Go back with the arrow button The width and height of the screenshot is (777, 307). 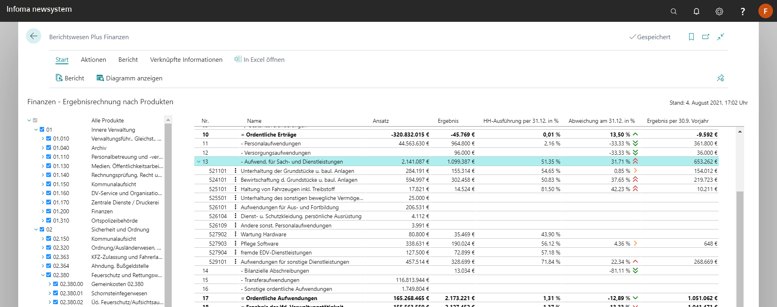coord(34,36)
